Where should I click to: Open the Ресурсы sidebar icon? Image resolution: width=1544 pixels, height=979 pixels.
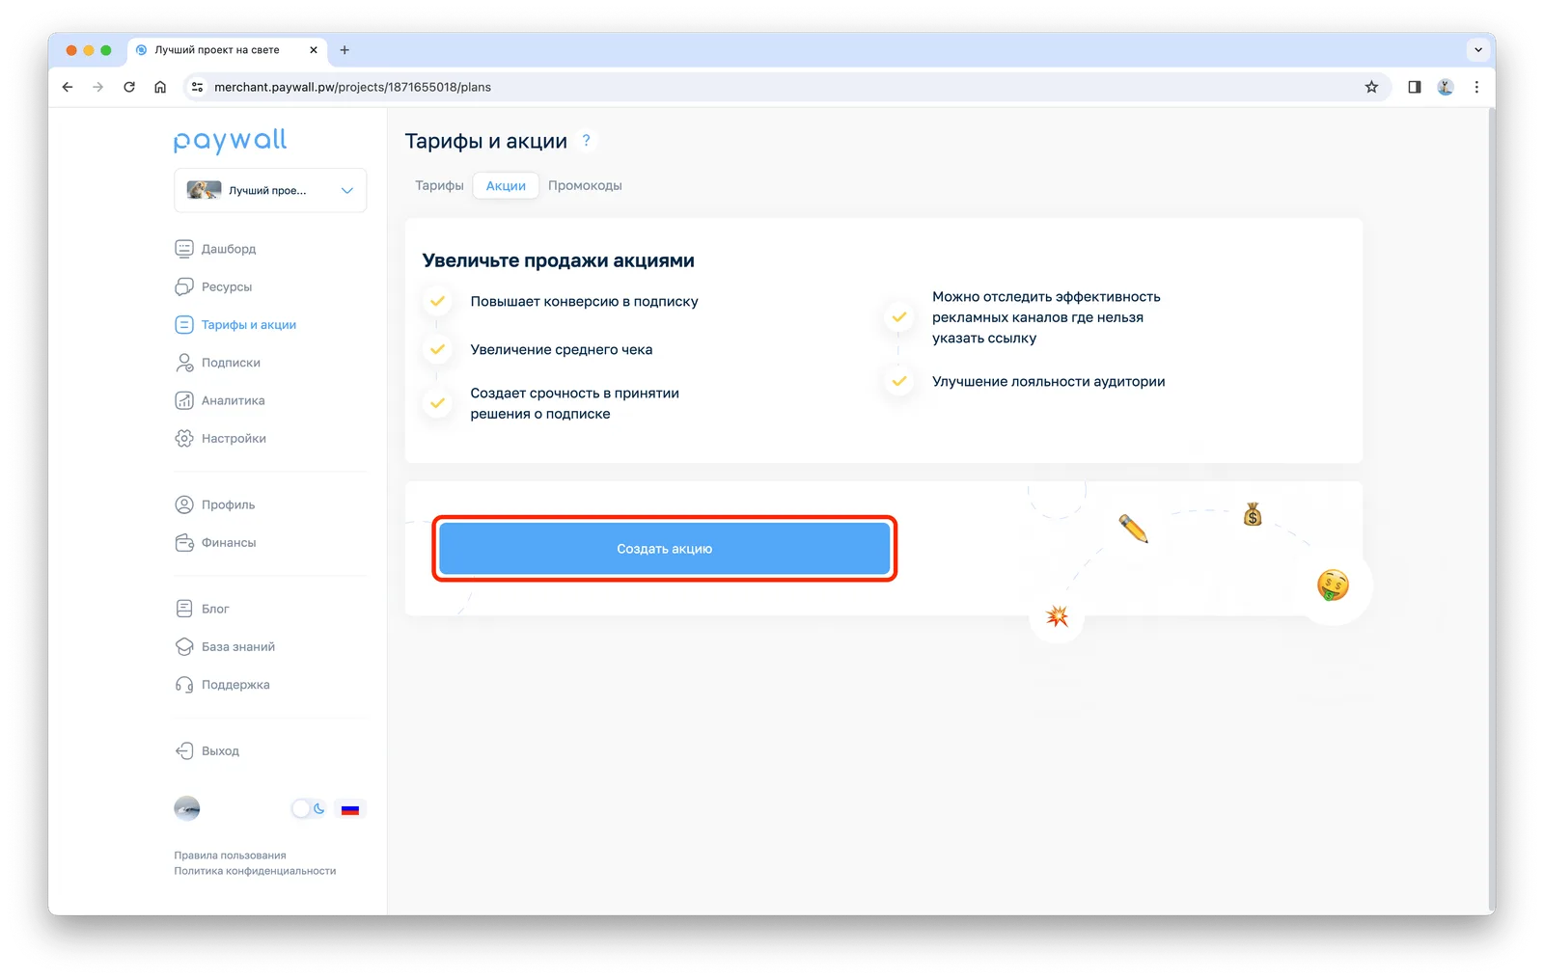184,286
